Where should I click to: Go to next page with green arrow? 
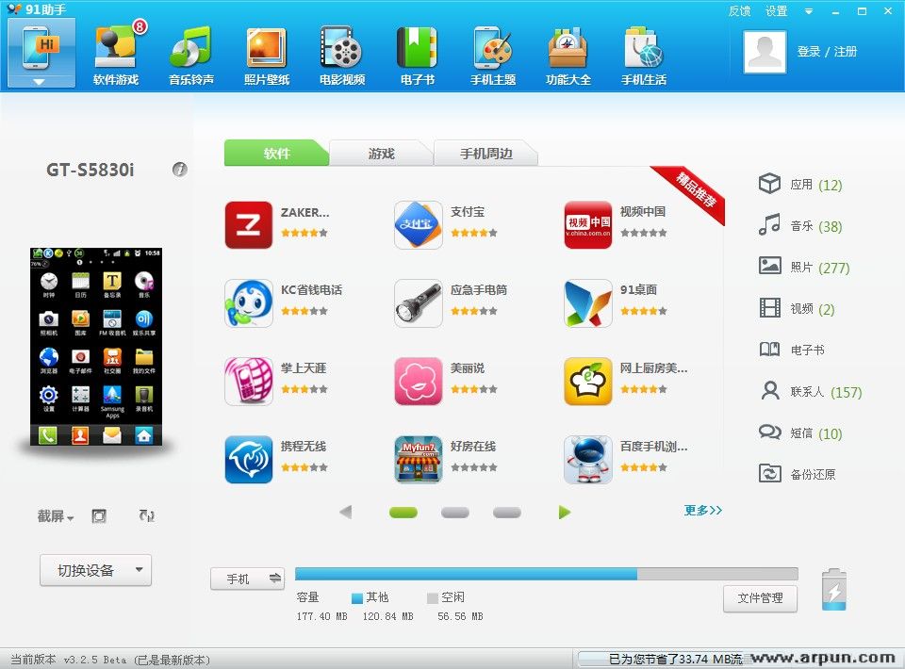[565, 512]
